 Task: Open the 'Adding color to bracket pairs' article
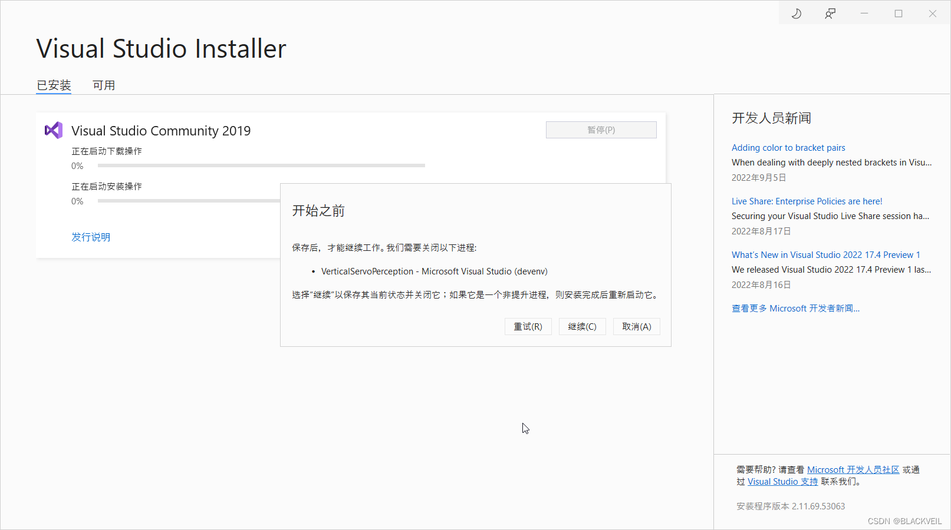tap(788, 147)
